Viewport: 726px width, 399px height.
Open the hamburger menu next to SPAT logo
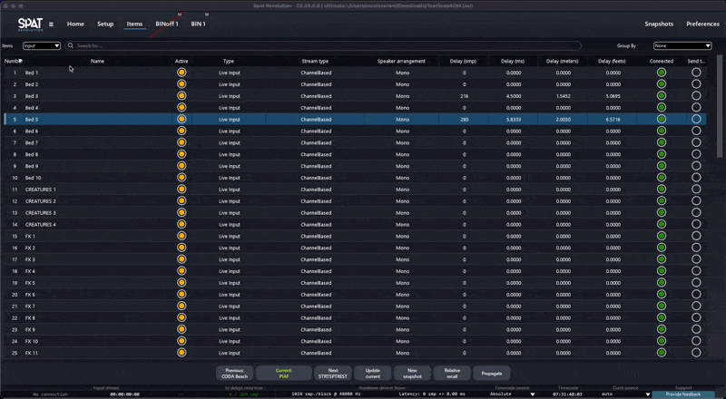click(x=51, y=24)
